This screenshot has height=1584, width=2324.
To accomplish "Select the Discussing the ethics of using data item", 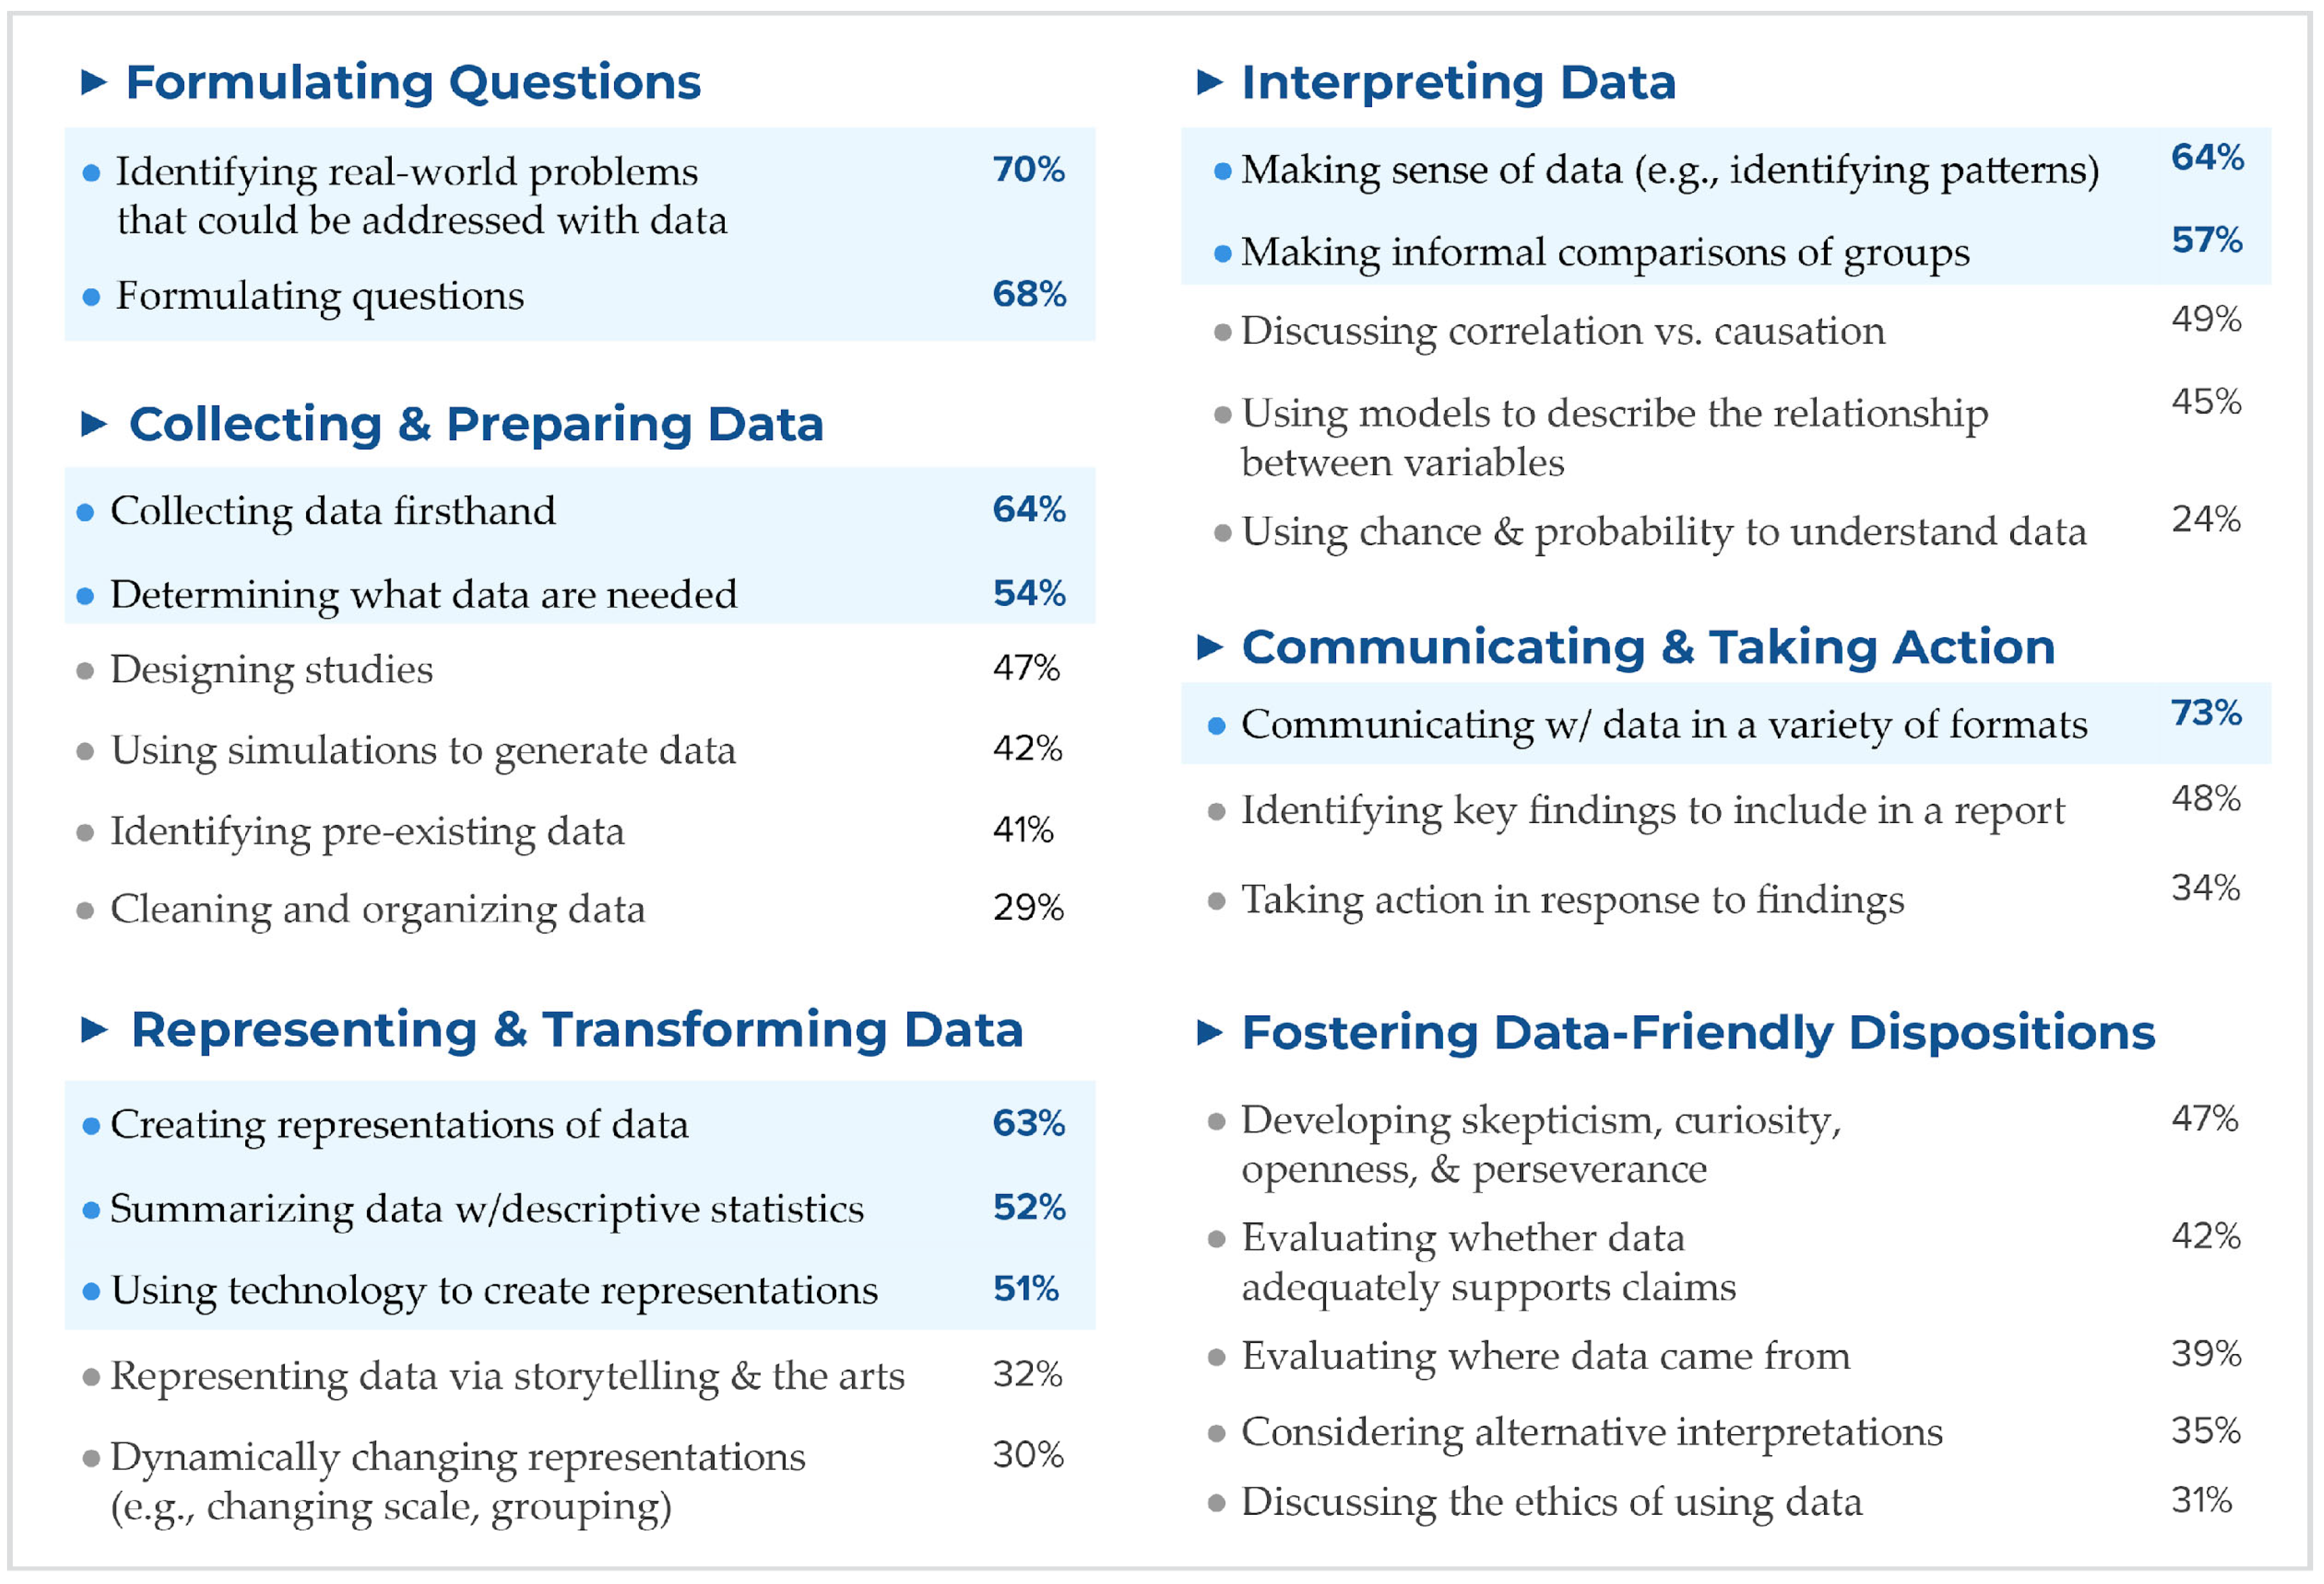I will click(1551, 1502).
